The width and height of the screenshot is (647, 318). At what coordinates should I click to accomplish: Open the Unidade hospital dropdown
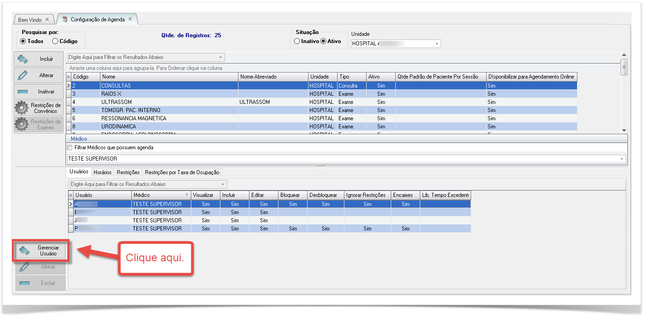(437, 44)
